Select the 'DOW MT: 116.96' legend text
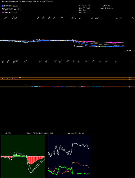 point(12,9)
